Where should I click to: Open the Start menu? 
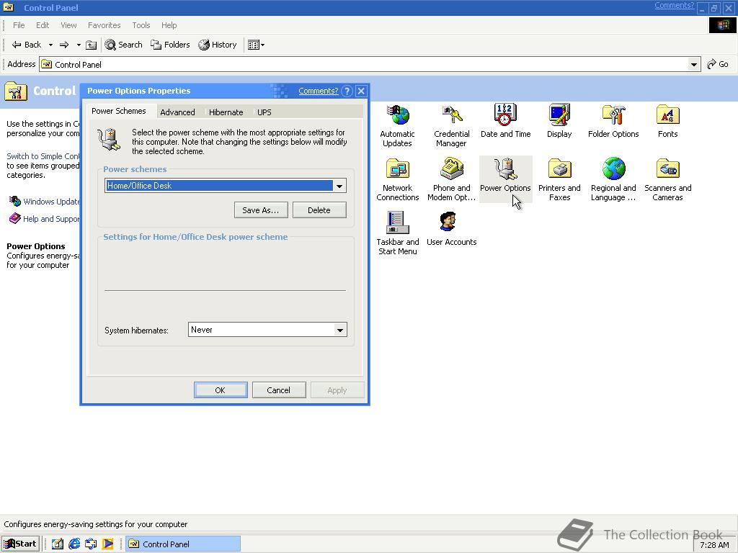[x=19, y=544]
